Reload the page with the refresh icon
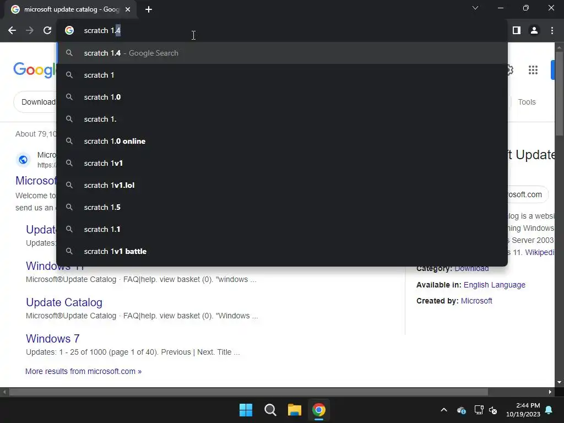 pos(47,31)
